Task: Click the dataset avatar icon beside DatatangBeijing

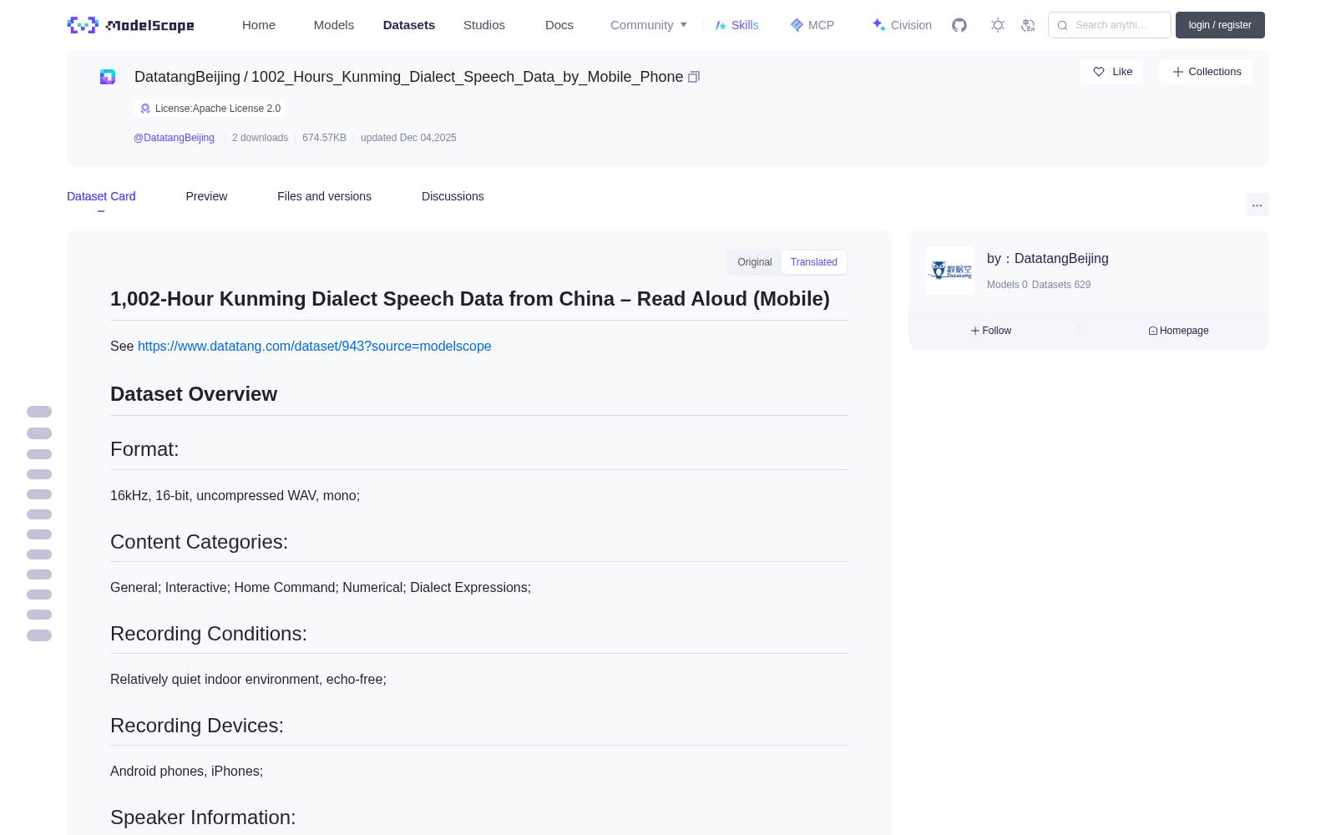Action: (108, 77)
